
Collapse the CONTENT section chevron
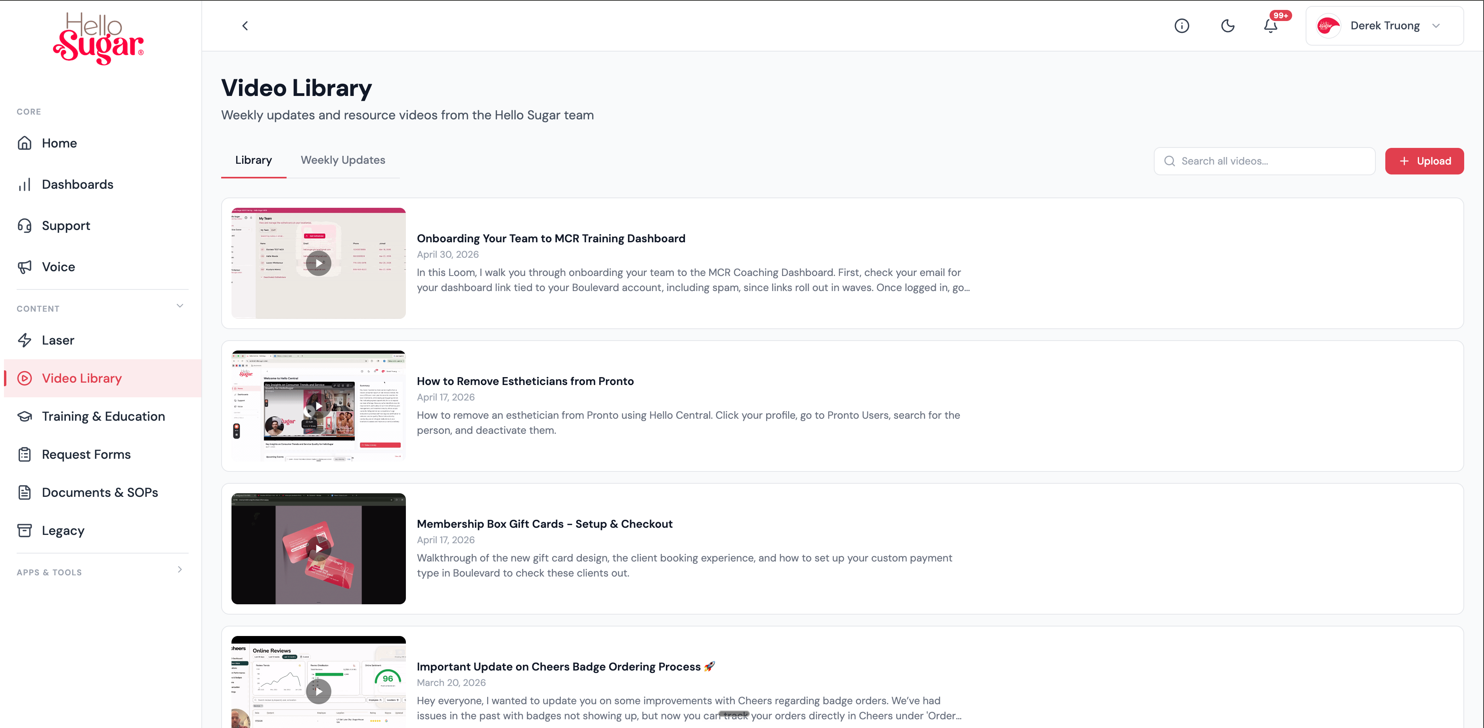click(180, 305)
